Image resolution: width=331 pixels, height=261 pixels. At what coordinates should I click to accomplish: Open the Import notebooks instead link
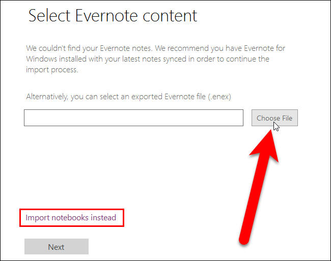[71, 218]
